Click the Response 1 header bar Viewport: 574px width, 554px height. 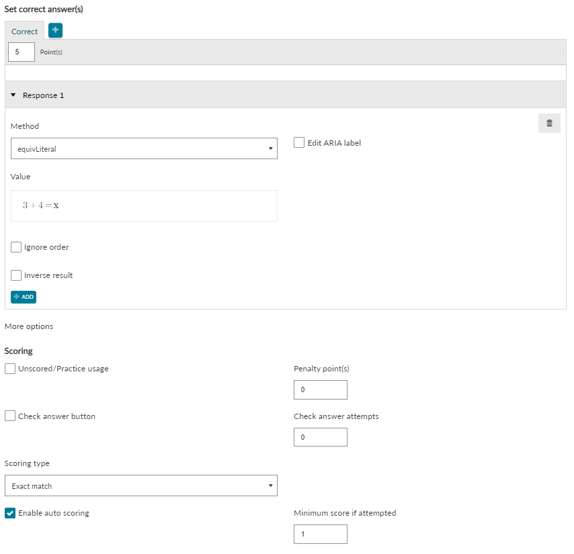[x=286, y=95]
